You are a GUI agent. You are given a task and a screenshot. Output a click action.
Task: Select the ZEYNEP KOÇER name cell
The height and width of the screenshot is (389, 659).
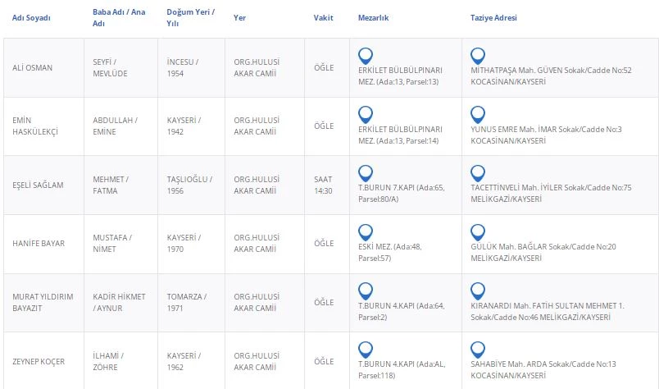click(x=39, y=361)
